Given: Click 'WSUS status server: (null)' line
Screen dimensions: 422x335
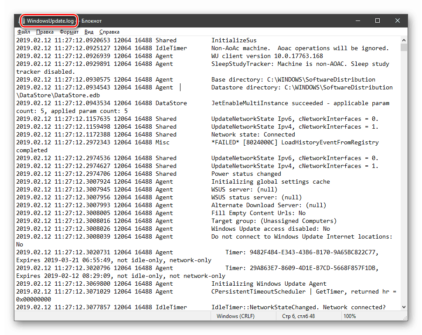Looking at the screenshot, I should (x=256, y=198).
